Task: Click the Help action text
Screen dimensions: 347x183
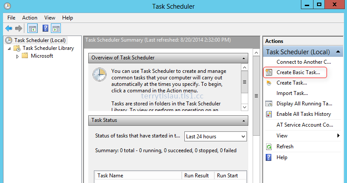Action: [x=282, y=157]
